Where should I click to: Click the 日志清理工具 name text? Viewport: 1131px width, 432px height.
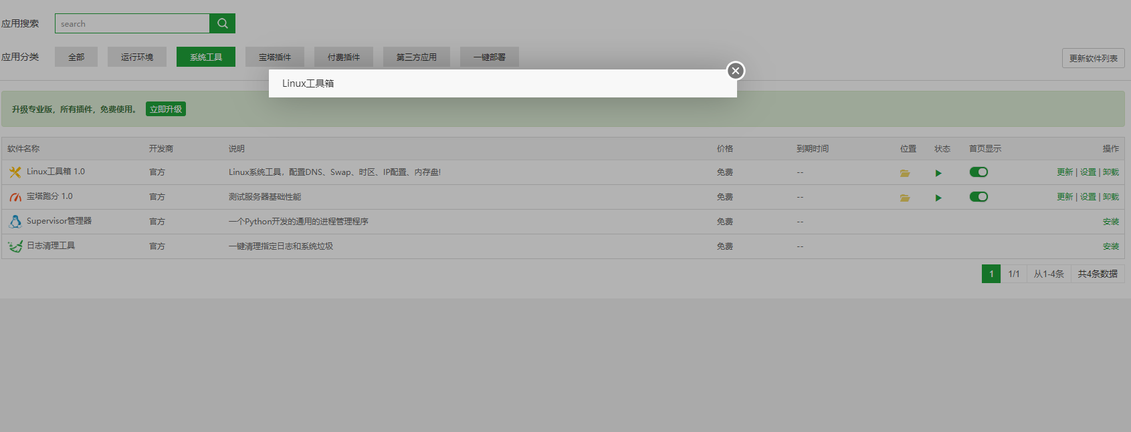click(x=51, y=246)
